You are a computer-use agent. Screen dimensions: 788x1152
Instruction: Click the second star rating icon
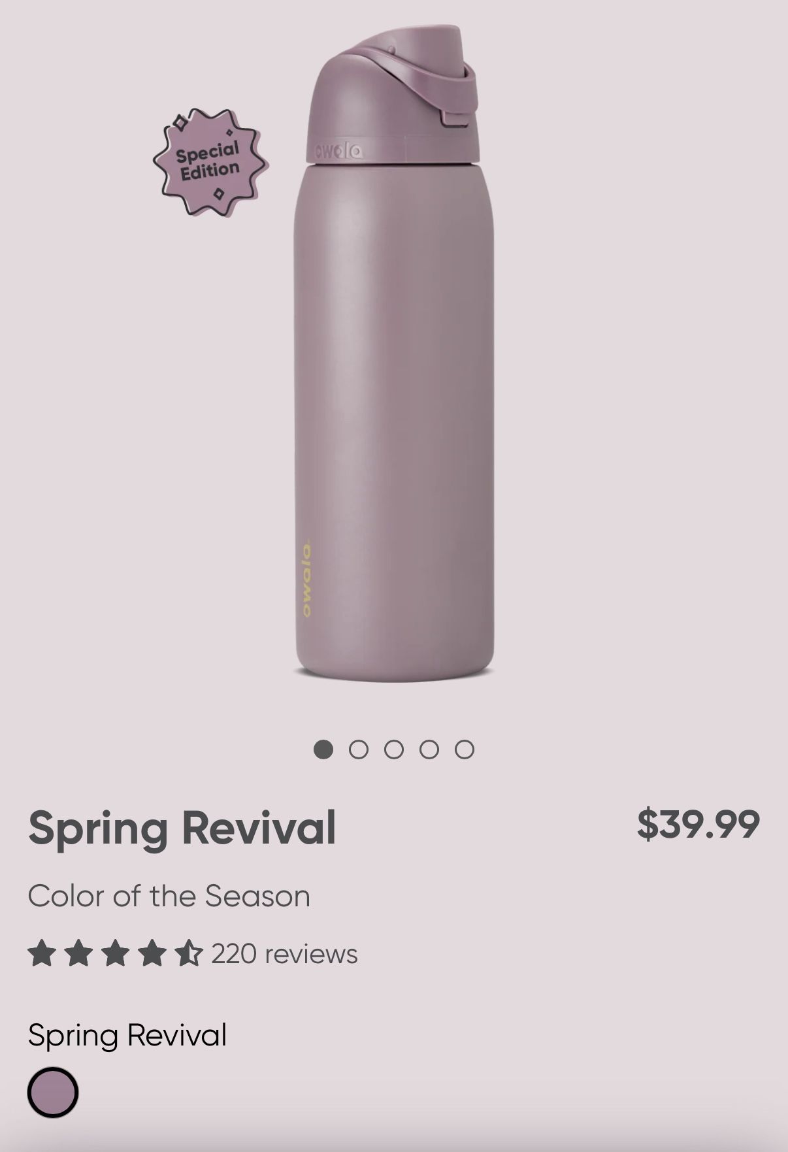78,953
